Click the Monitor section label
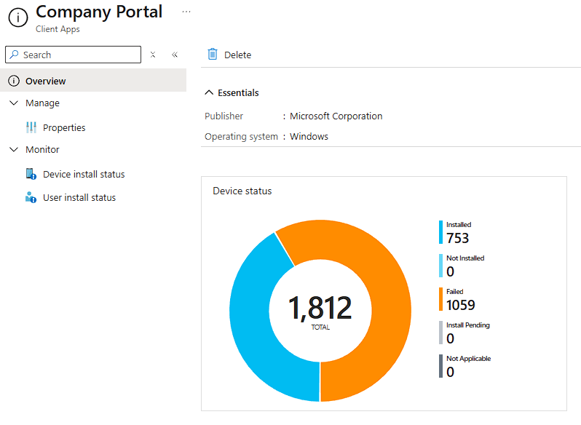Viewport: 581px width, 425px height. pos(42,150)
